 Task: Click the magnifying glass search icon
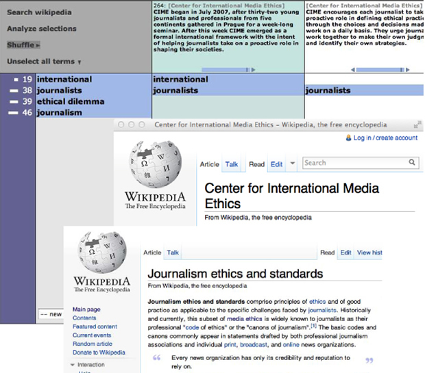pyautogui.click(x=412, y=162)
